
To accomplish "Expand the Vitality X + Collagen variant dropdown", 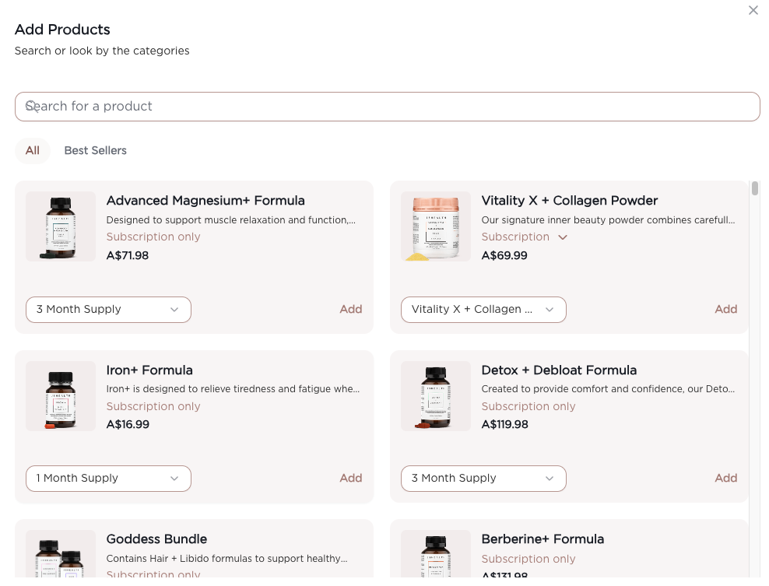I will pyautogui.click(x=483, y=309).
